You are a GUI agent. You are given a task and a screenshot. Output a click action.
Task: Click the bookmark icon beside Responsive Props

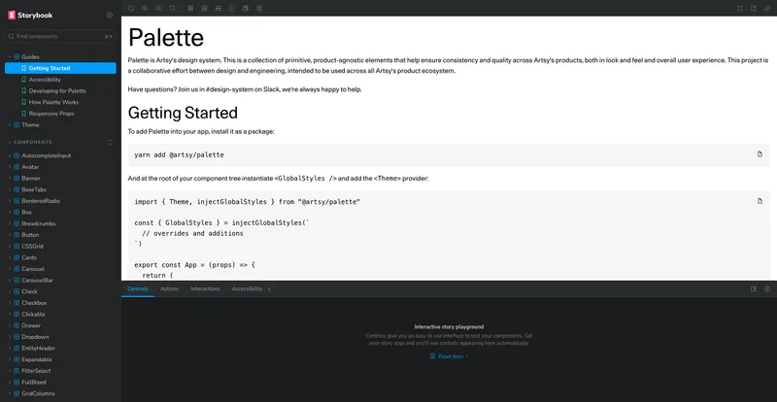tap(23, 114)
